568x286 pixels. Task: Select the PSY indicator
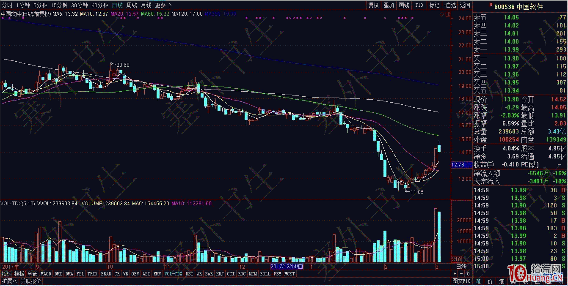[x=277, y=274]
